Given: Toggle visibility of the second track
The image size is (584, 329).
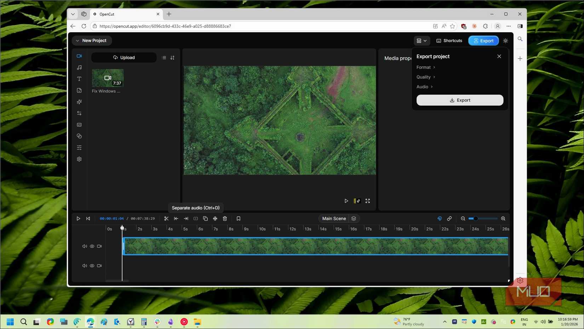Looking at the screenshot, I should click(92, 266).
